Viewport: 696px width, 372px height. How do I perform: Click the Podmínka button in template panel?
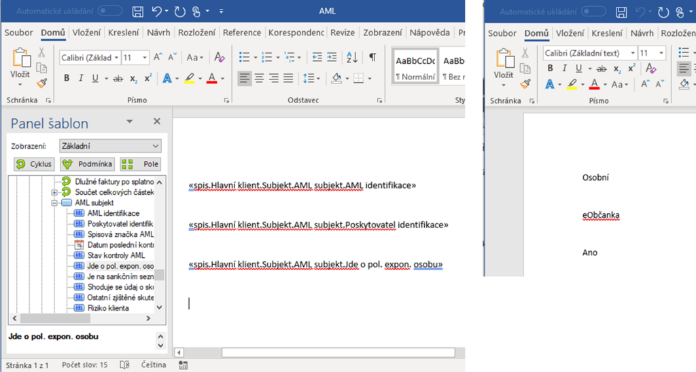[x=87, y=164]
